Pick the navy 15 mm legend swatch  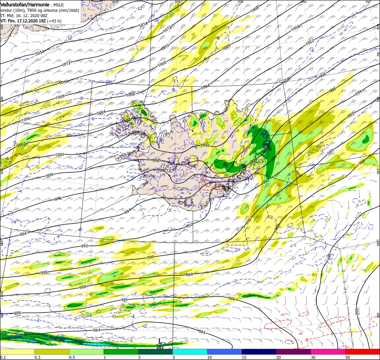[x=259, y=352]
